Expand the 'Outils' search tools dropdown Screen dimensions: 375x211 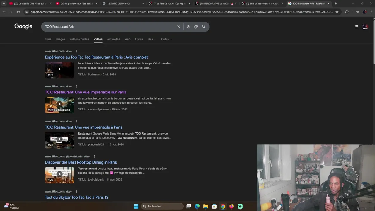[x=166, y=39]
